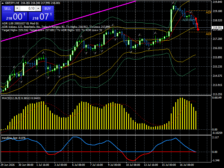Image resolution: width=224 pixels, height=168 pixels.
Task: Click the 218 07 buy price tile
Action: tap(41, 17)
